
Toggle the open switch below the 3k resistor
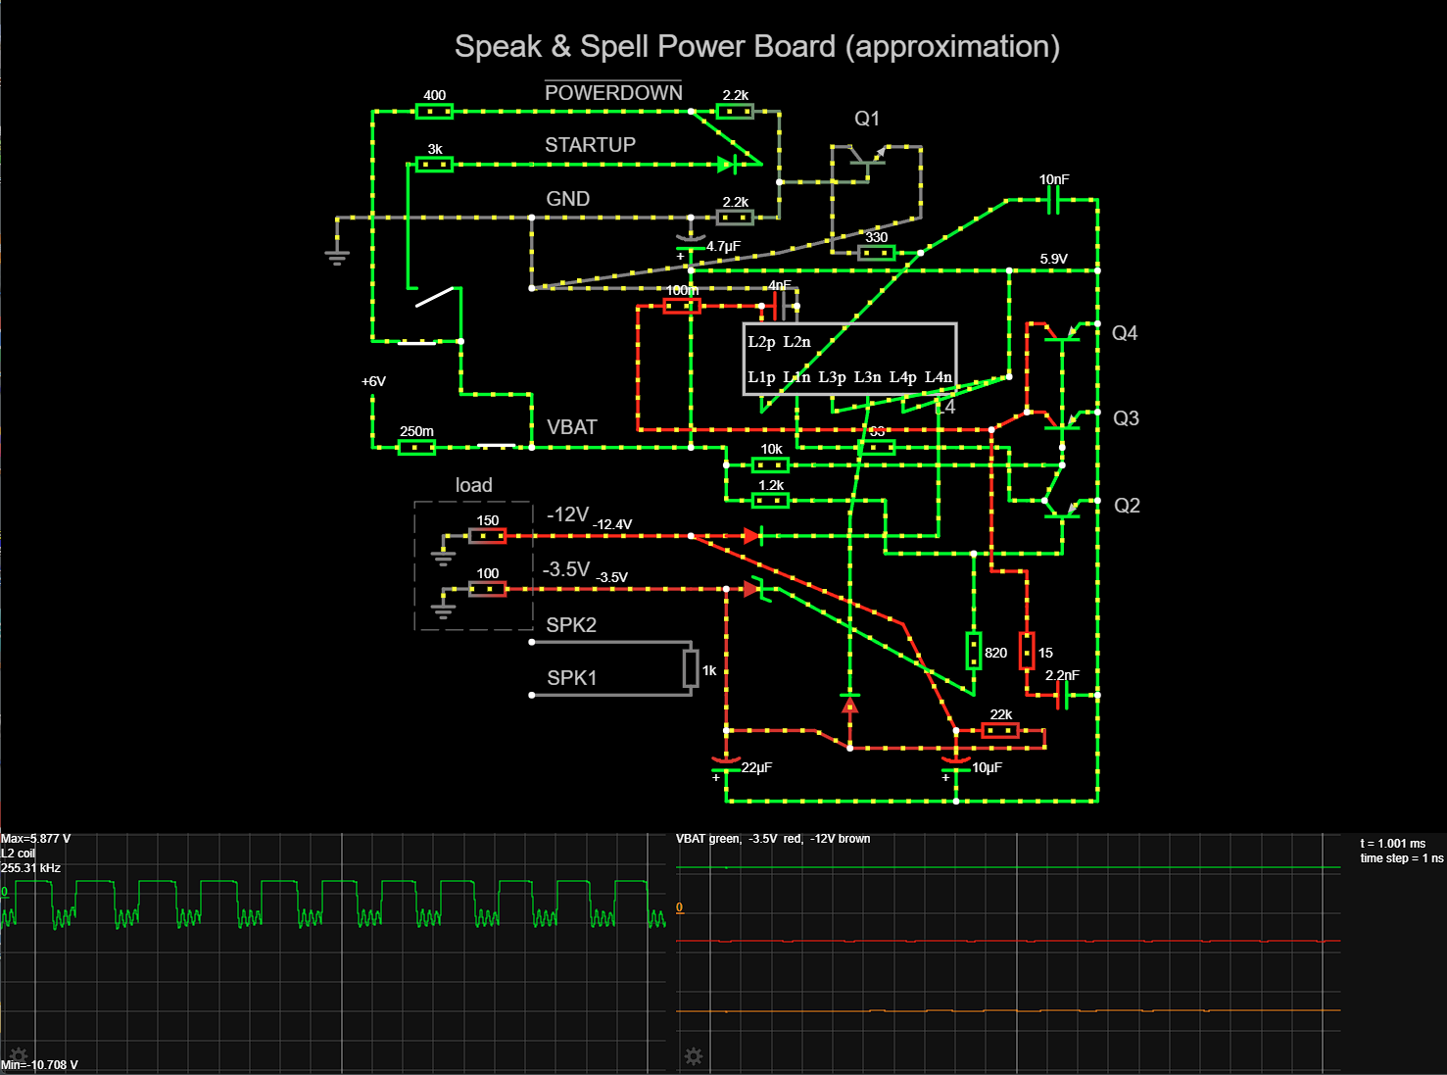[434, 297]
